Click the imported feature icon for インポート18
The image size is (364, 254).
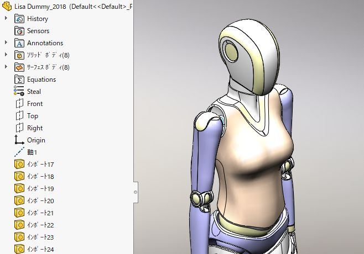[19, 176]
